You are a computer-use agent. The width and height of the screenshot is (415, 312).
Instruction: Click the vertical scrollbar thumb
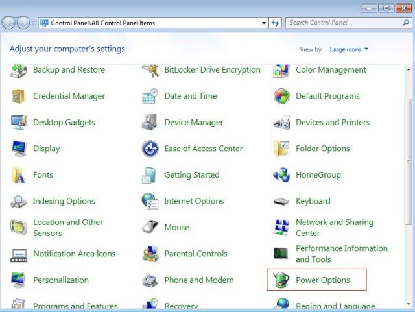[409, 162]
